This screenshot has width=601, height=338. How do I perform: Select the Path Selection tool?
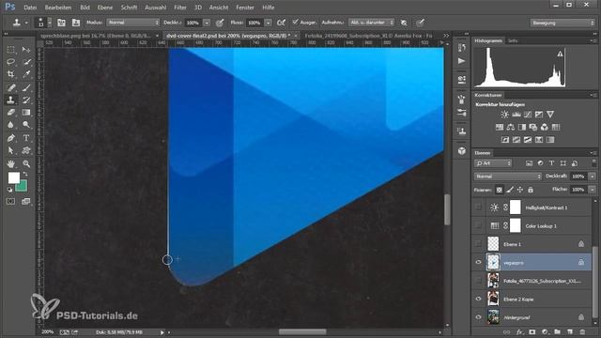10,150
